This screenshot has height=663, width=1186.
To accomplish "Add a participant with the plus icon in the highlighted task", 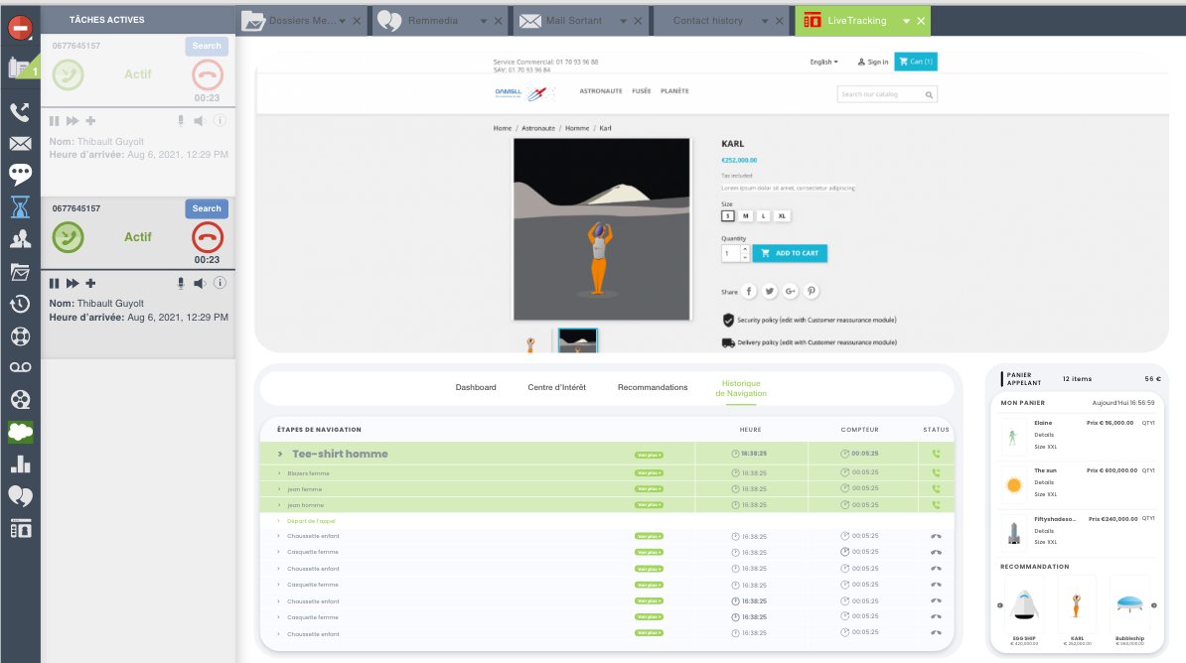I will pos(90,284).
